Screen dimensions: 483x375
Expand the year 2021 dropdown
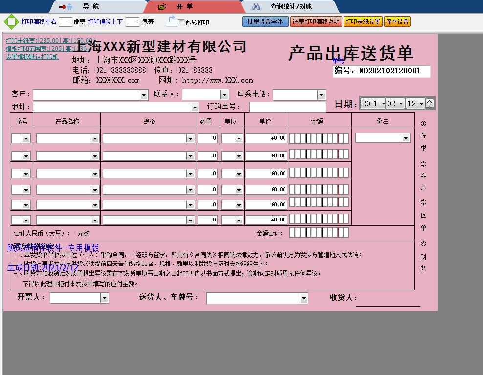point(381,104)
